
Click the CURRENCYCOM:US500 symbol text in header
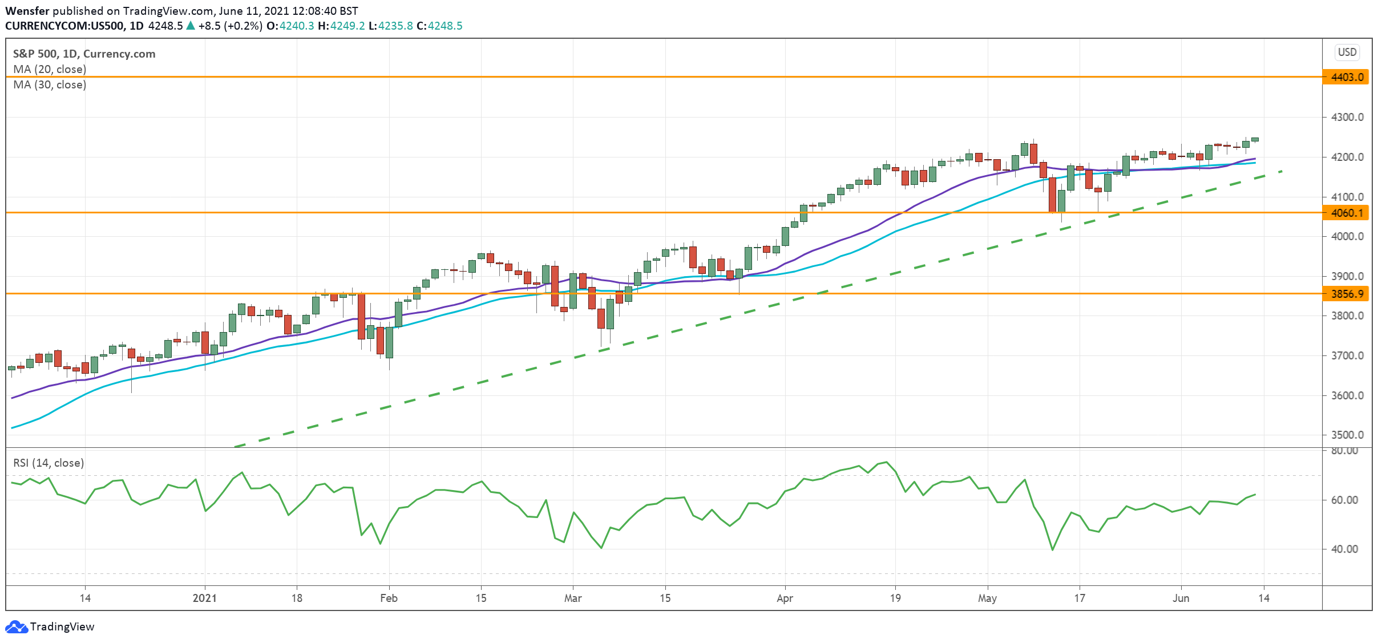[x=65, y=26]
